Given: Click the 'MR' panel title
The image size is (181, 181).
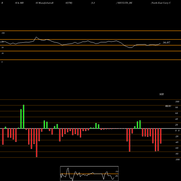Looking at the screenshot, I should click(x=161, y=94).
